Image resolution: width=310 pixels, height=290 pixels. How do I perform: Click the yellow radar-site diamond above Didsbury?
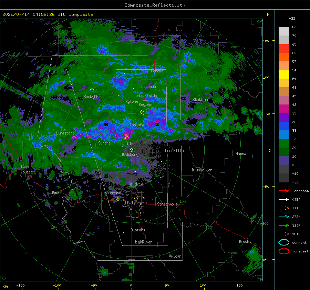(x=131, y=150)
